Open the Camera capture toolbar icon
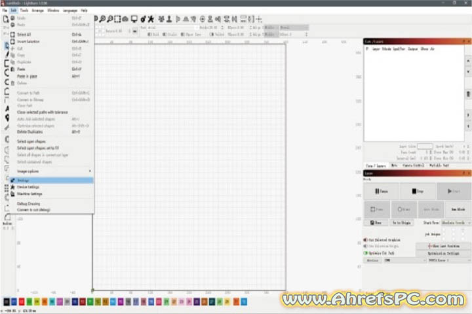The width and height of the screenshot is (472, 314). click(x=125, y=19)
